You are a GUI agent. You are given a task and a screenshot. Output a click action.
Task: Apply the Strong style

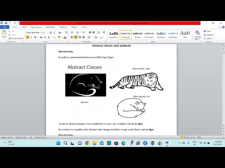point(137,35)
